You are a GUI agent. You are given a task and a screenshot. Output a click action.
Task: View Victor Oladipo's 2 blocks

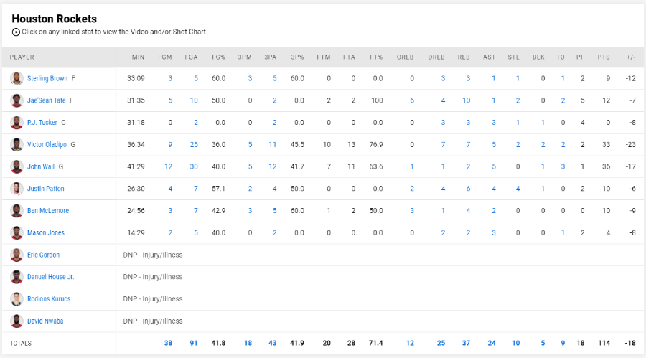coord(543,145)
